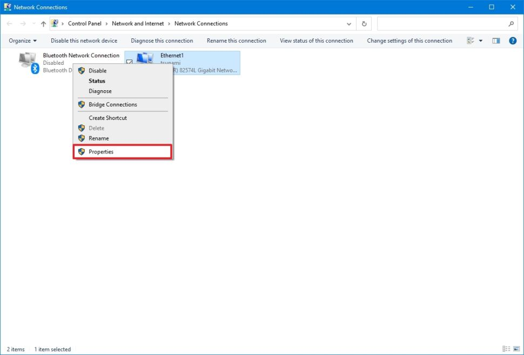Choose Bridge Connections in the context menu

pyautogui.click(x=112, y=104)
